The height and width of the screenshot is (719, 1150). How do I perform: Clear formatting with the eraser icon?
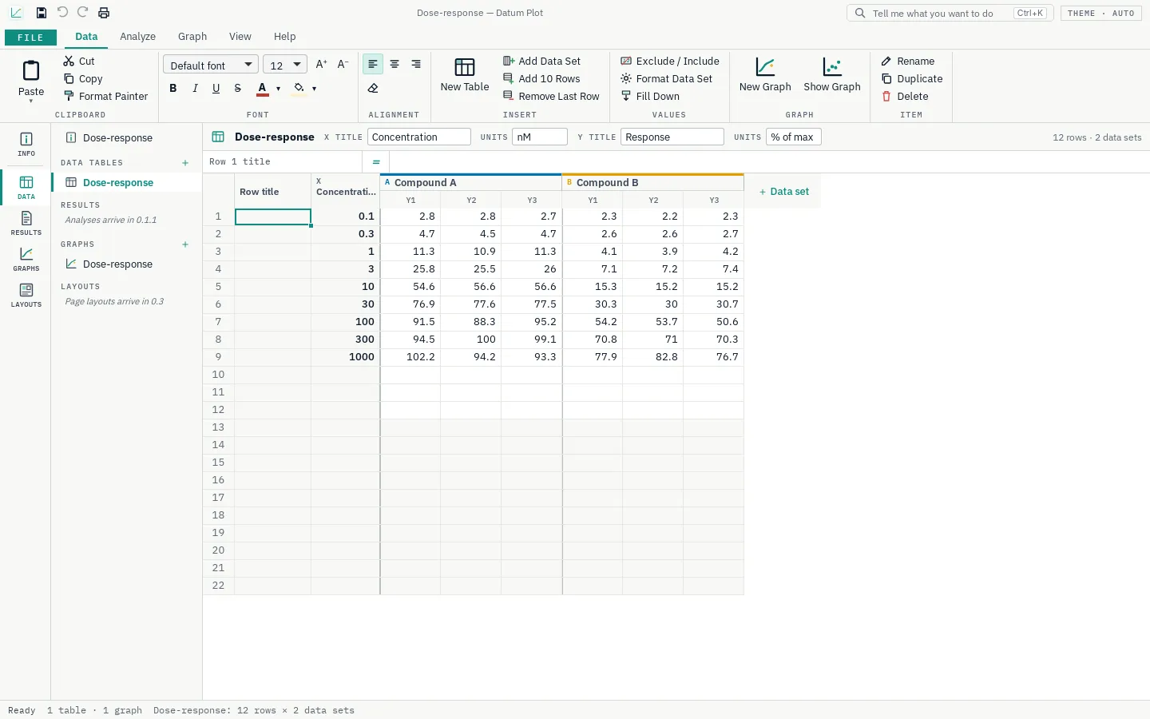click(373, 88)
